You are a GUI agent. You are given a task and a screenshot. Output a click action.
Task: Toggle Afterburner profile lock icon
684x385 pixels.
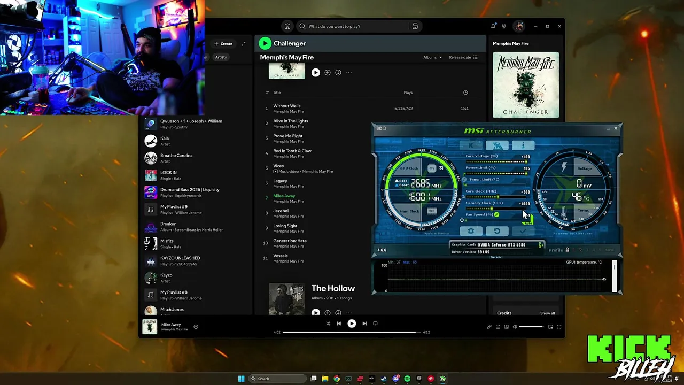567,250
